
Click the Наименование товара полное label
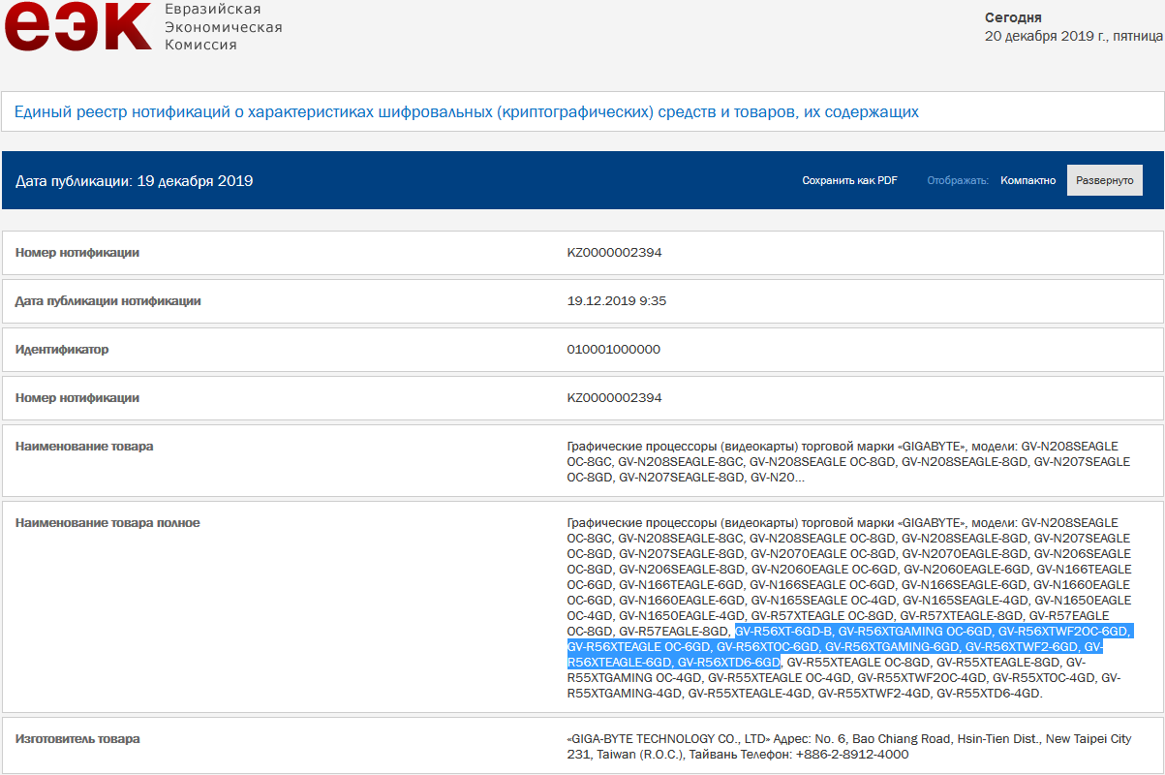pos(107,523)
